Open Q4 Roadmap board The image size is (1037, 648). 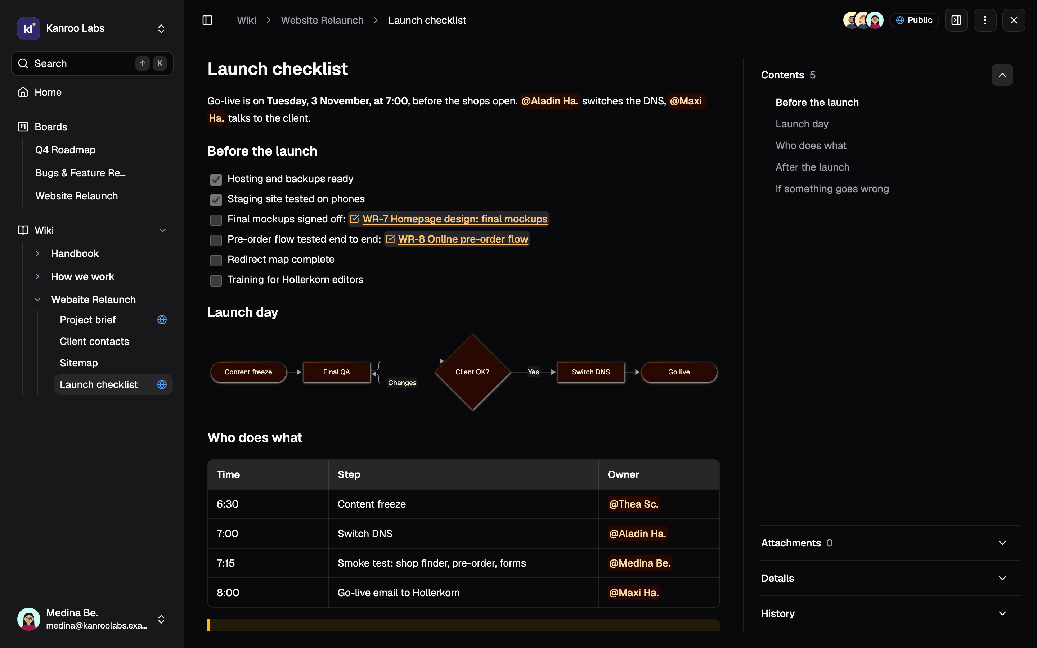coord(65,149)
